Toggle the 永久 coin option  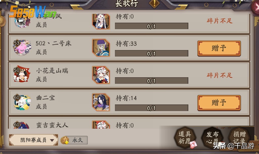coord(74,140)
